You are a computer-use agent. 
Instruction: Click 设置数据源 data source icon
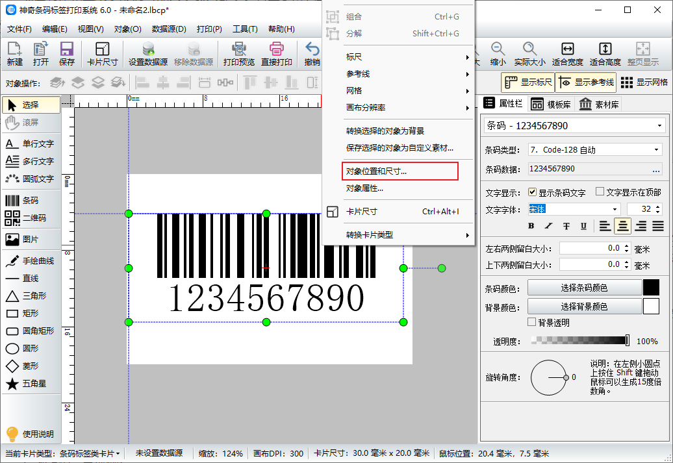[x=148, y=54]
